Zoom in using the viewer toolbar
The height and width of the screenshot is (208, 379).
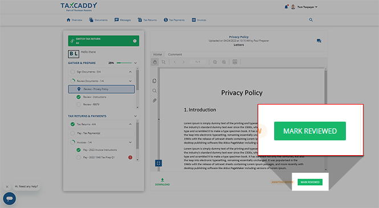224,62
